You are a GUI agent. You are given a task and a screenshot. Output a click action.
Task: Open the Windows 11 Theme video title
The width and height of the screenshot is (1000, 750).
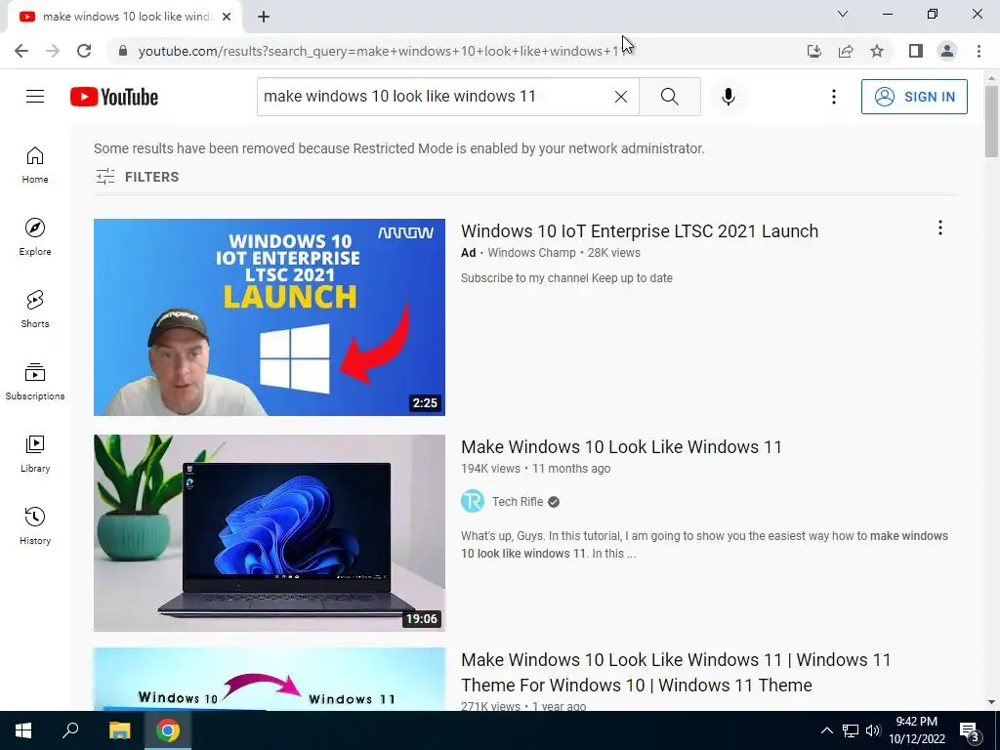coord(676,672)
